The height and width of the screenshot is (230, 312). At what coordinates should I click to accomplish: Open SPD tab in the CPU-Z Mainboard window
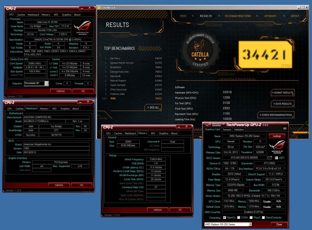click(x=54, y=109)
